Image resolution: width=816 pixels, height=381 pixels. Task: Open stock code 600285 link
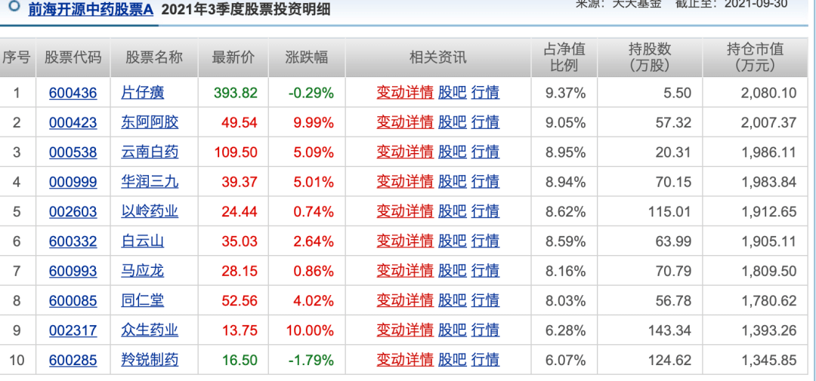pyautogui.click(x=73, y=360)
